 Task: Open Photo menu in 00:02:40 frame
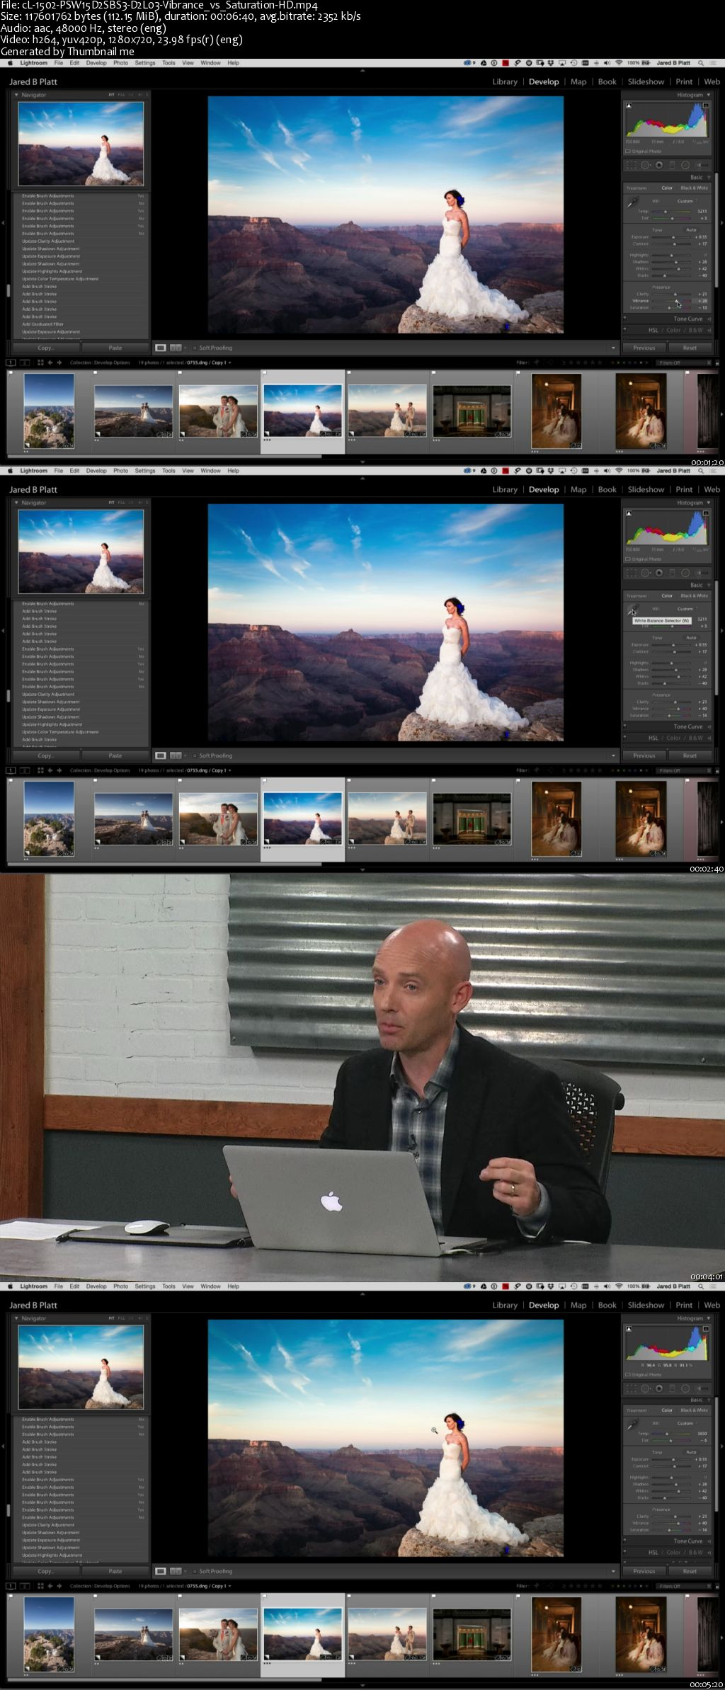coord(121,471)
